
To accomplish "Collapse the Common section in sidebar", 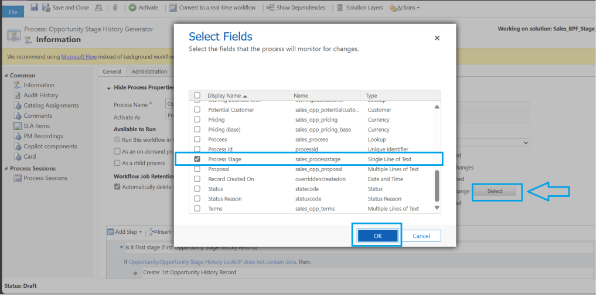I will (x=6, y=76).
